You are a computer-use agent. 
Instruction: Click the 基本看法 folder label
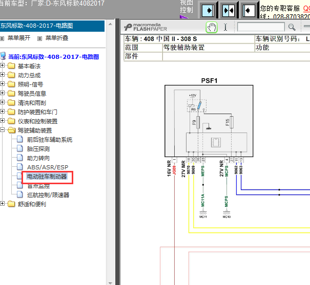point(29,66)
